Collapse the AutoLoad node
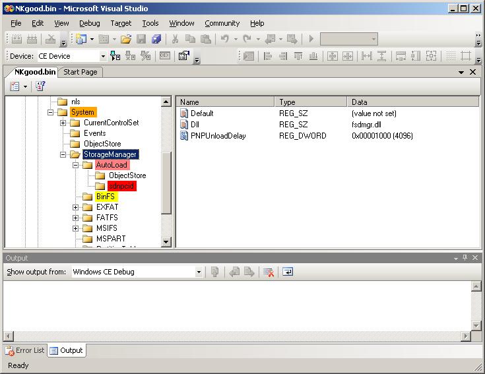Screen dimensions: 485x374 click(75, 165)
